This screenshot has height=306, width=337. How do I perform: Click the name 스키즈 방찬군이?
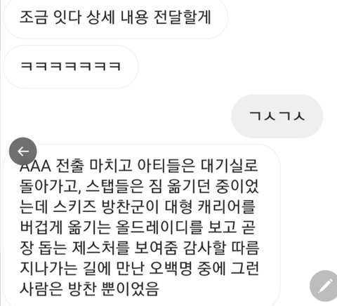(x=106, y=207)
